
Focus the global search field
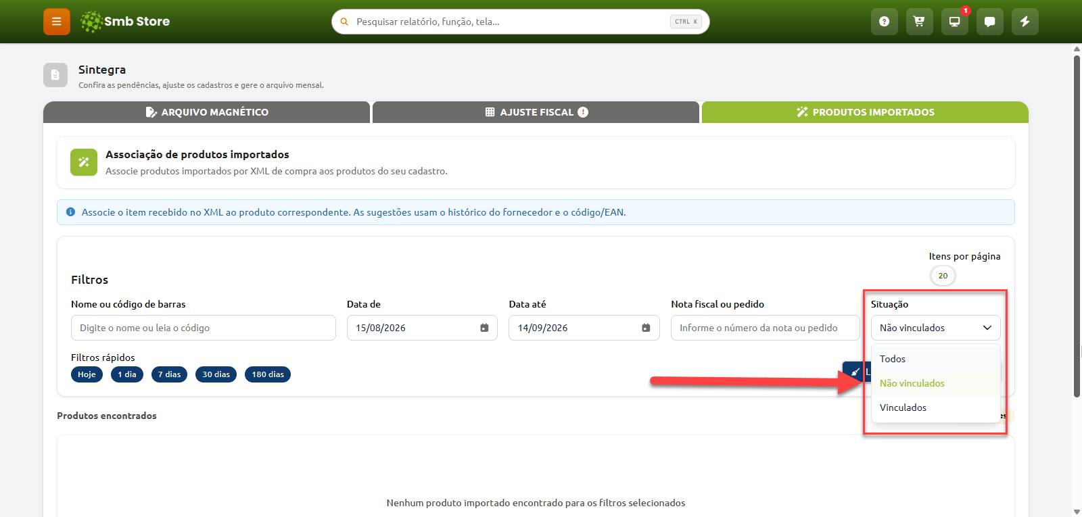tap(521, 22)
